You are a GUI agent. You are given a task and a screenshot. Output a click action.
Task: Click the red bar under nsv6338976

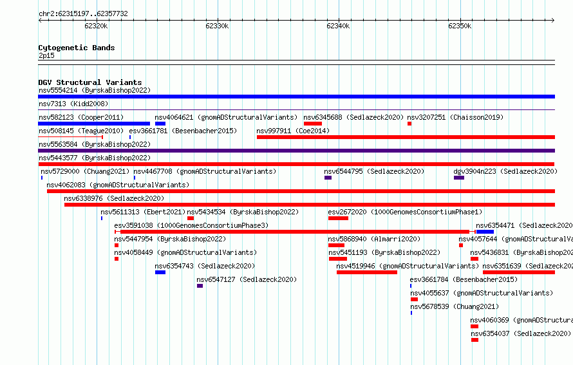point(310,205)
